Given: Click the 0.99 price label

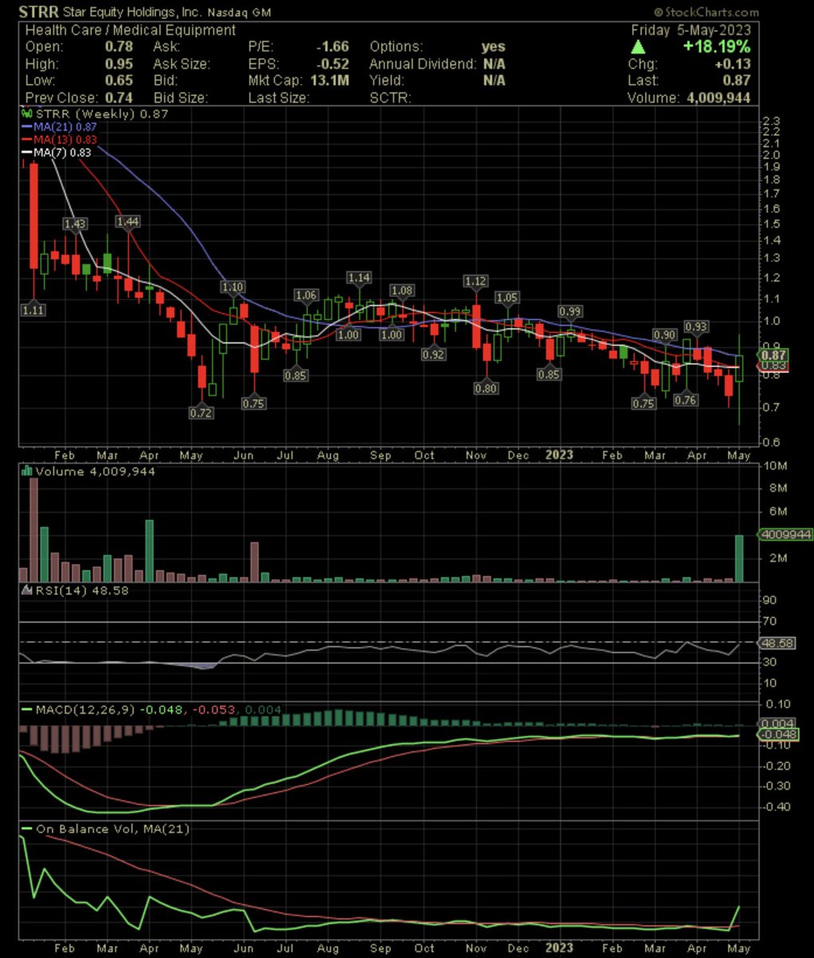Looking at the screenshot, I should coord(570,311).
